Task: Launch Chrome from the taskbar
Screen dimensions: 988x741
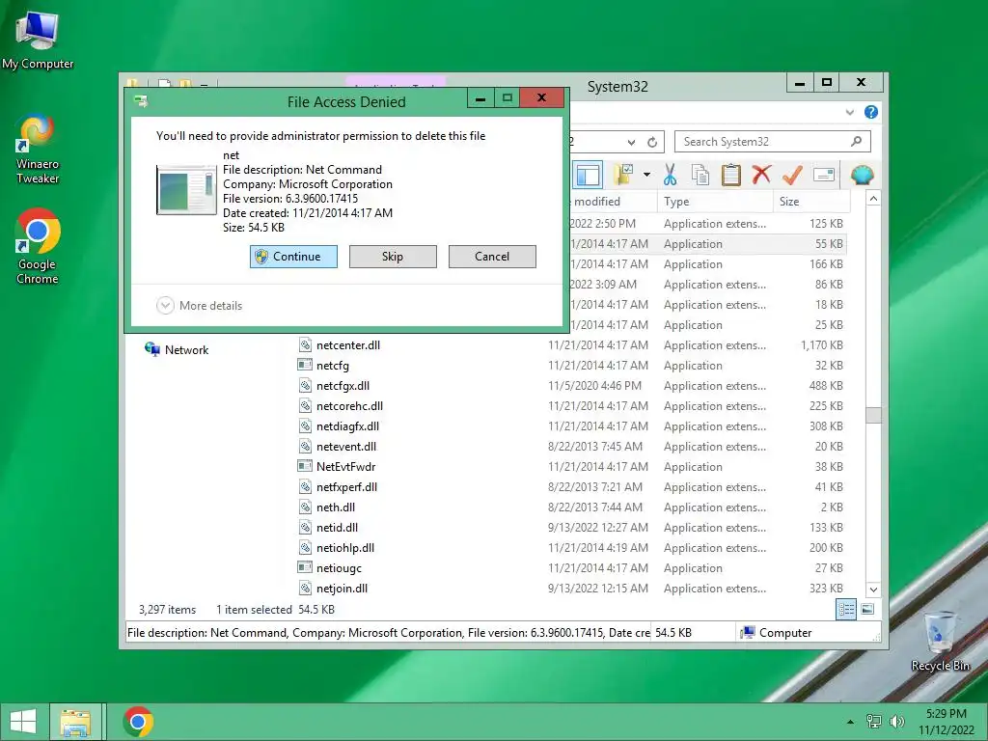Action: click(138, 722)
